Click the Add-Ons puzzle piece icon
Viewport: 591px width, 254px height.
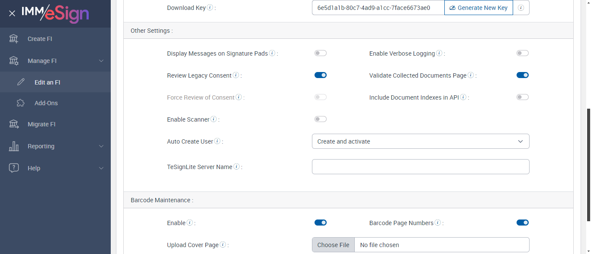point(21,103)
